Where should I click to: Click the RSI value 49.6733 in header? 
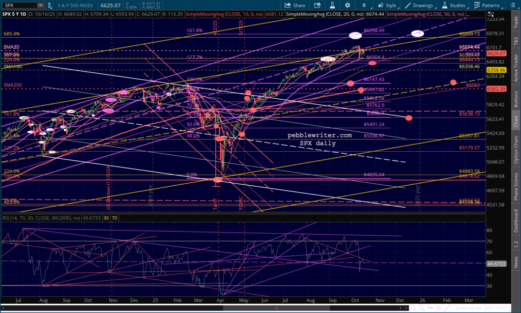91,218
